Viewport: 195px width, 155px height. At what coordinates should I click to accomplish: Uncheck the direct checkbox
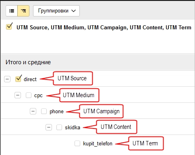coord(18,79)
